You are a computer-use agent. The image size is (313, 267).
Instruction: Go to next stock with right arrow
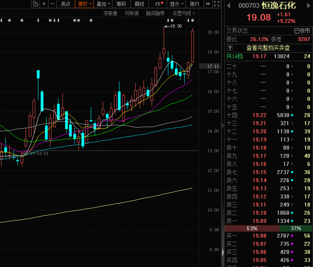(x=308, y=6)
